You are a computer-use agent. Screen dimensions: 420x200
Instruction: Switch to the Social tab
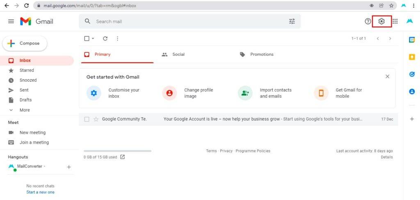tap(173, 55)
